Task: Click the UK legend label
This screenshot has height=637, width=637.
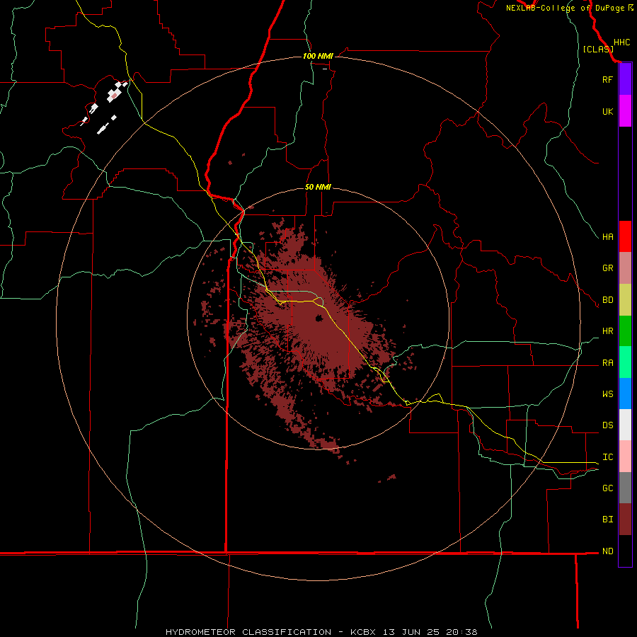Action: (x=607, y=111)
